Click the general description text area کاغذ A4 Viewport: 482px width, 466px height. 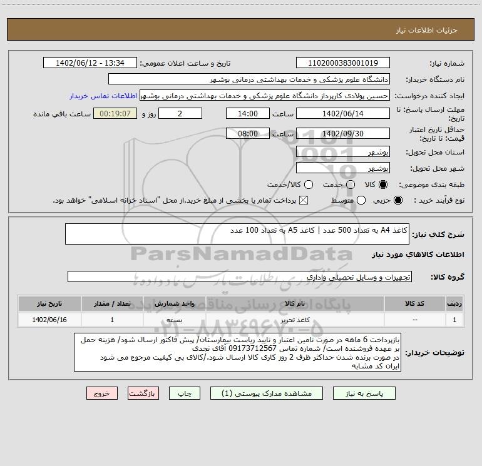pos(237,234)
